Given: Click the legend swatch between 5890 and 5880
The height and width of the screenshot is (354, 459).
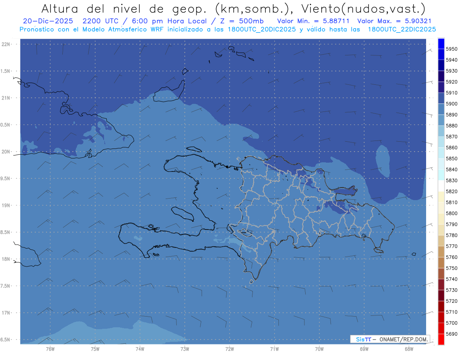Looking at the screenshot, I should pos(441,120).
